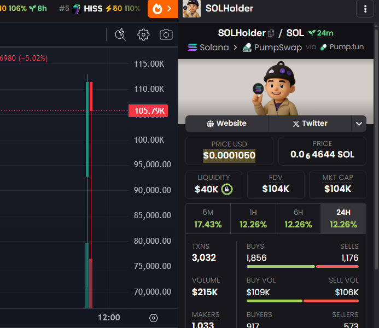
Task: Select the 6H timeframe tab
Action: point(298,219)
